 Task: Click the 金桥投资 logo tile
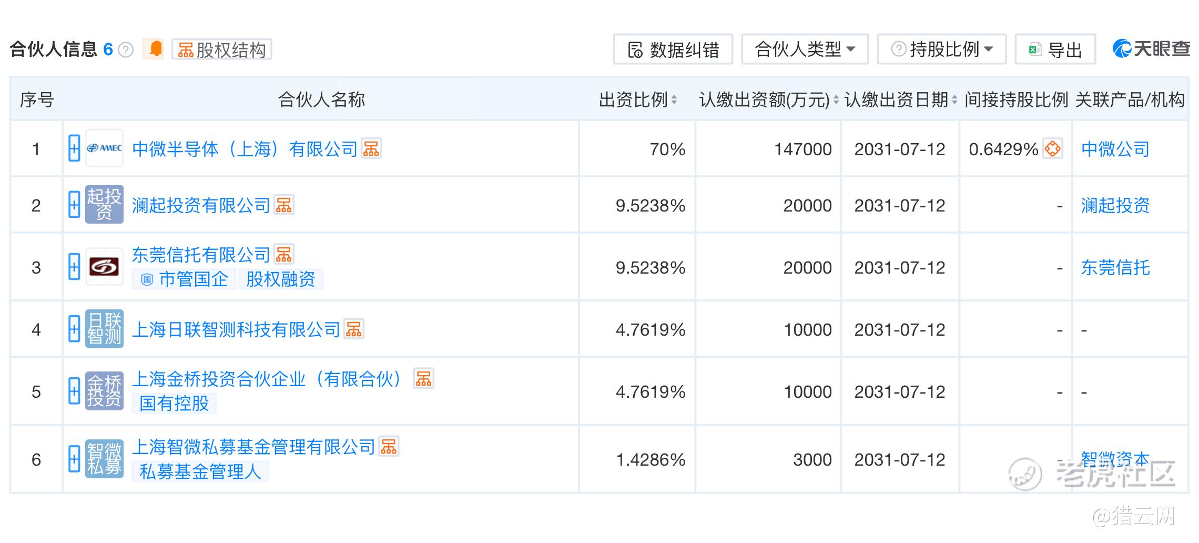click(x=104, y=391)
